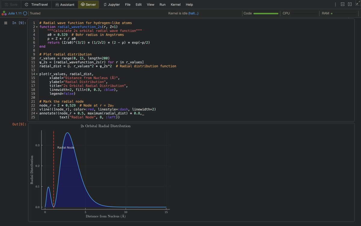Click the x-axis tick label '10'
This screenshot has height=226, width=361.
pyautogui.click(x=126, y=212)
